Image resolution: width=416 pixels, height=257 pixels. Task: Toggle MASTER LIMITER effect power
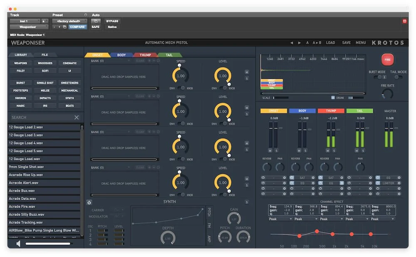(378, 183)
